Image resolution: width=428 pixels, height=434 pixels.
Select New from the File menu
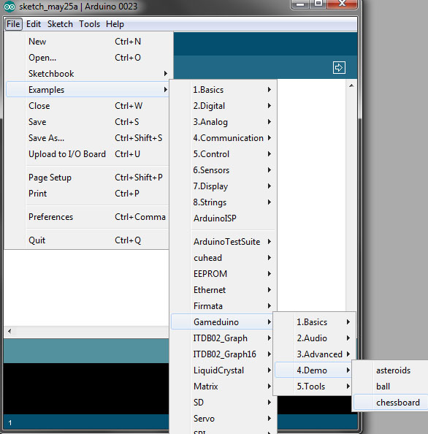tap(87, 42)
